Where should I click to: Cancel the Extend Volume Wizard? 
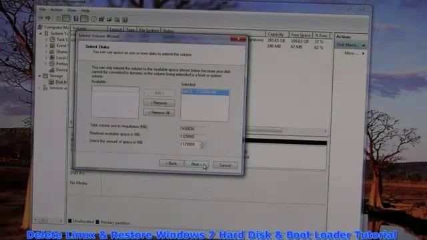click(x=225, y=165)
